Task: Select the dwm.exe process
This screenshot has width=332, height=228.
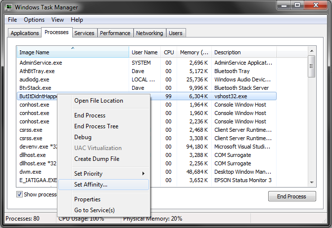Action: pos(30,172)
